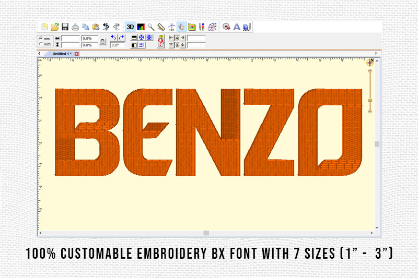This screenshot has height=278, width=418.
Task: Click the grayed redo thread icon
Action: (x=116, y=27)
